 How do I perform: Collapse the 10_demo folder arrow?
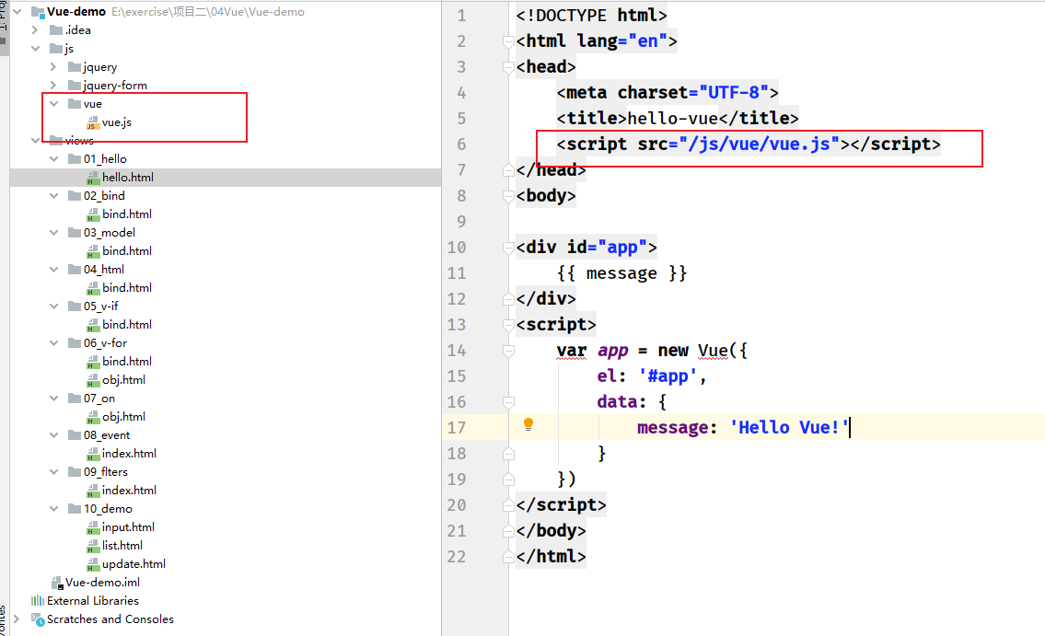coord(54,508)
